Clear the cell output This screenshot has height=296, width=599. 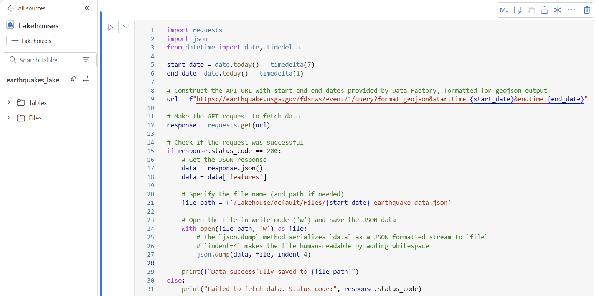click(518, 10)
